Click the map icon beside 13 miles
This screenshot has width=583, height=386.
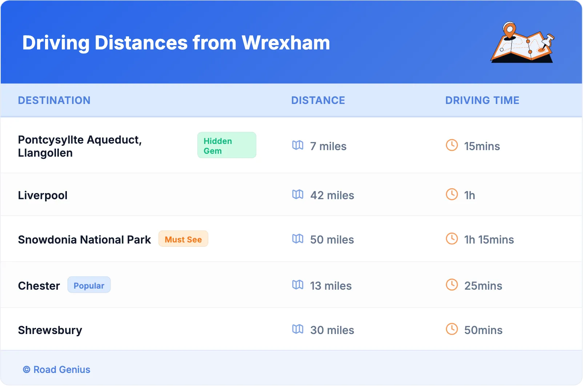[298, 285]
